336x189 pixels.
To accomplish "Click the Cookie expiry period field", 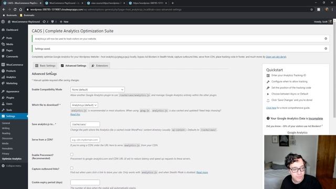I will [85, 182].
